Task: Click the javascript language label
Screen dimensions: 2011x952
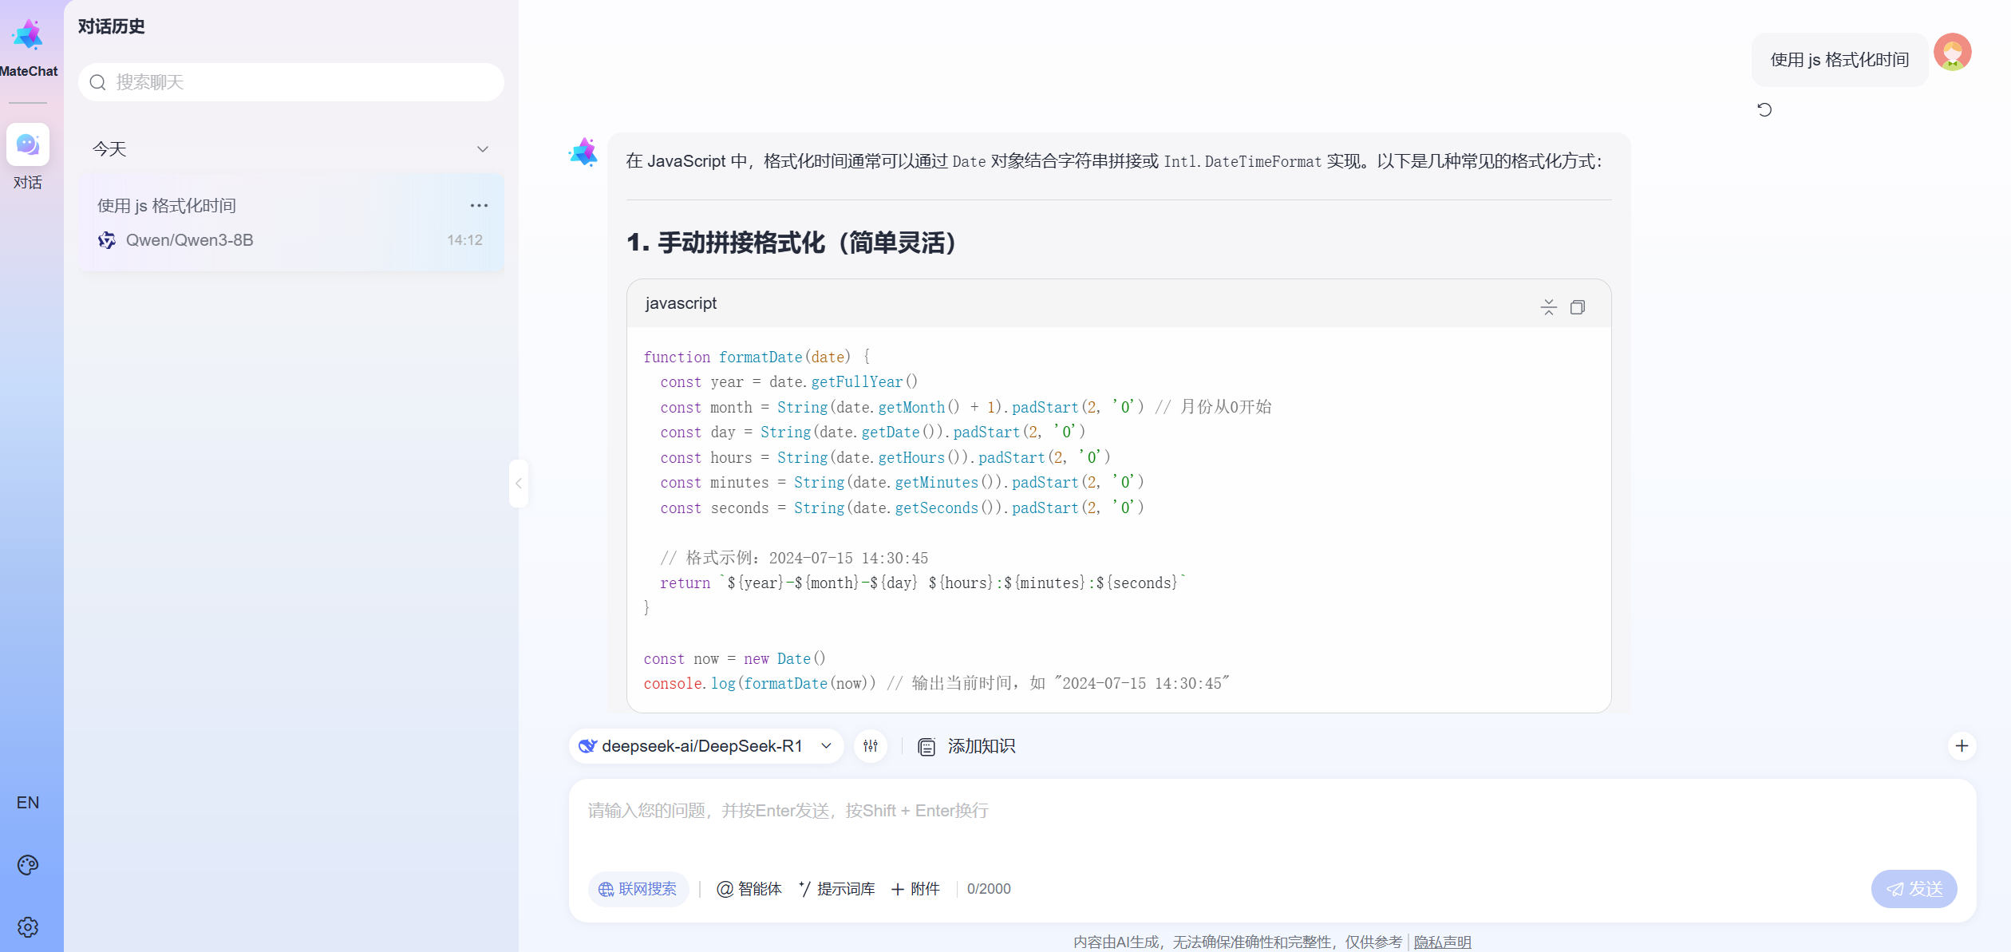Action: click(681, 303)
